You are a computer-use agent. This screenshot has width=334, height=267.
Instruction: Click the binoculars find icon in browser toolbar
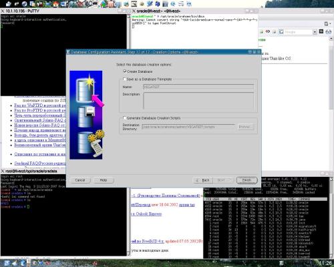329,32
